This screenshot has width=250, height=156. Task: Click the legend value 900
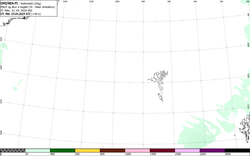[x=102, y=154]
